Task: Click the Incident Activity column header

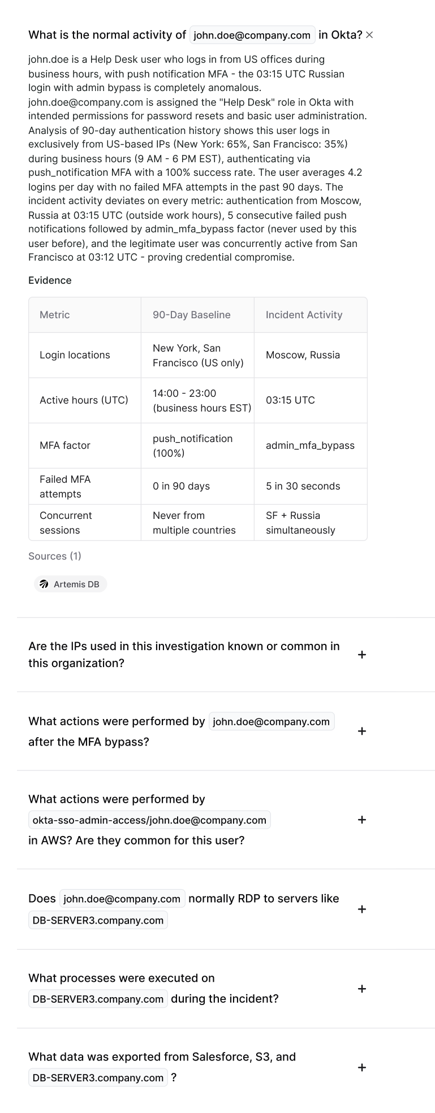Action: (304, 315)
